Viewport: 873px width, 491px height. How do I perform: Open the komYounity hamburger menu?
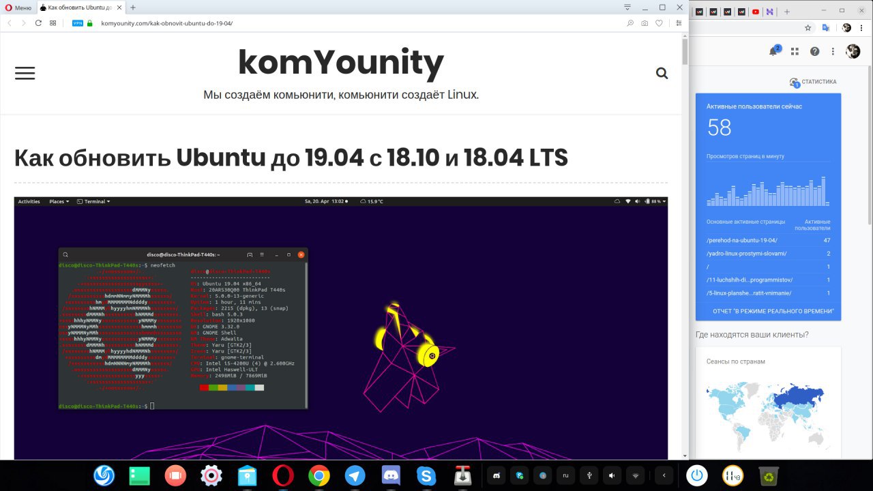(25, 73)
